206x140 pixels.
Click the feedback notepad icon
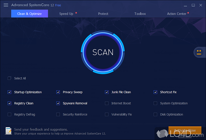pos(8,131)
